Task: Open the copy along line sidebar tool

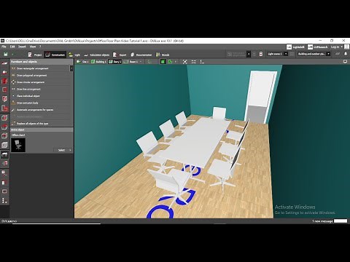Action: point(4,183)
